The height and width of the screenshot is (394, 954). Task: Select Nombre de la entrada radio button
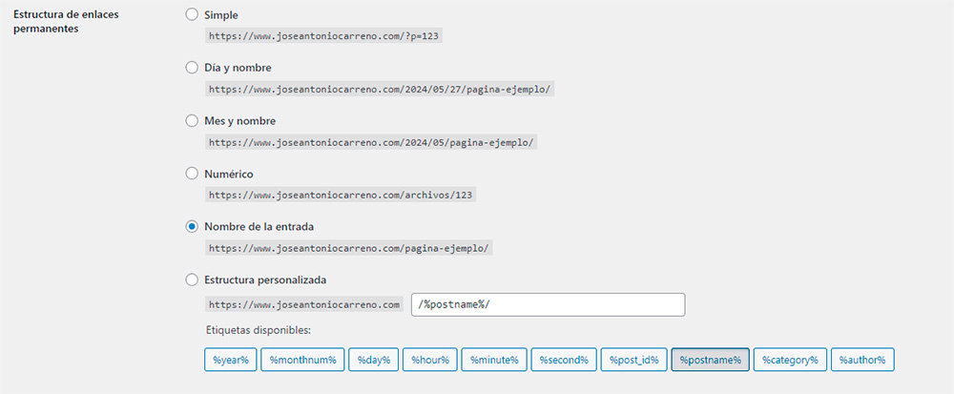coord(192,227)
